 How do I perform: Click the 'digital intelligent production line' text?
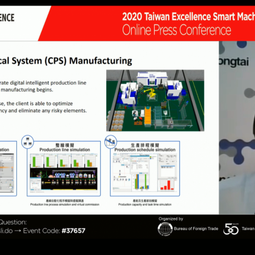coord(48,83)
